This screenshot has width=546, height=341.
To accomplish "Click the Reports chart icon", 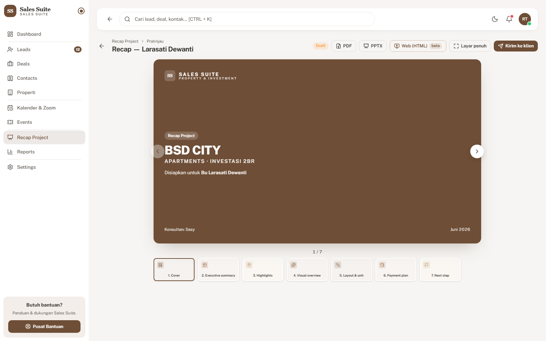I will click(10, 152).
